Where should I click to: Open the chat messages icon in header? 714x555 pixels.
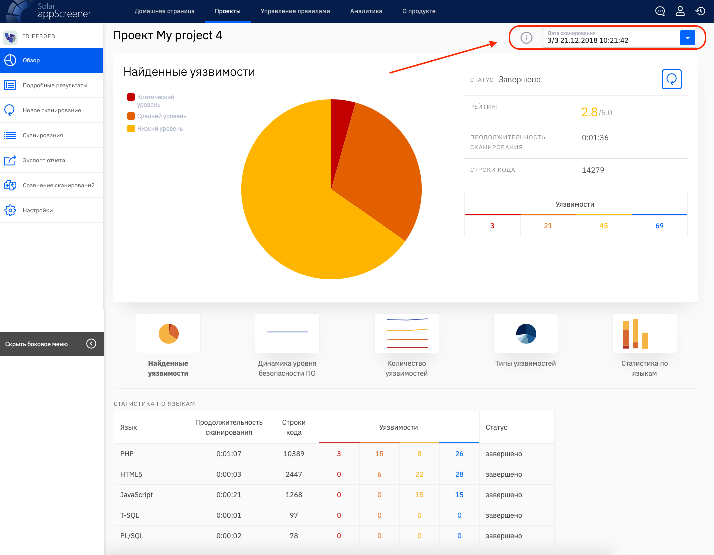tap(660, 11)
